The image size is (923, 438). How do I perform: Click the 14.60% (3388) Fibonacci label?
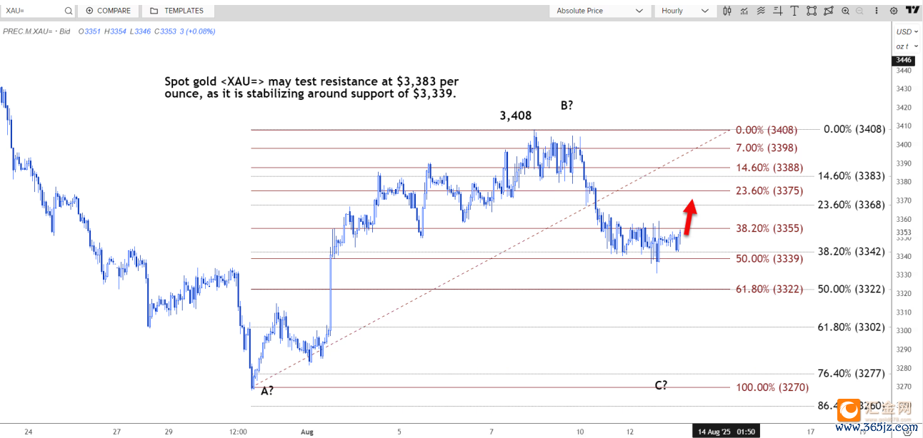[769, 168]
